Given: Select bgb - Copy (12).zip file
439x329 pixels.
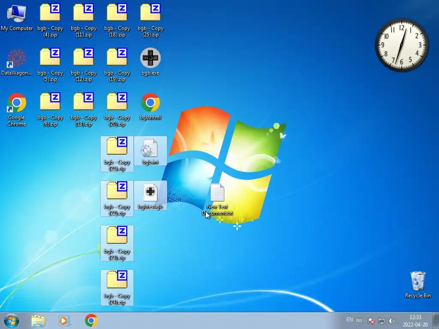Looking at the screenshot, I should click(x=84, y=65).
